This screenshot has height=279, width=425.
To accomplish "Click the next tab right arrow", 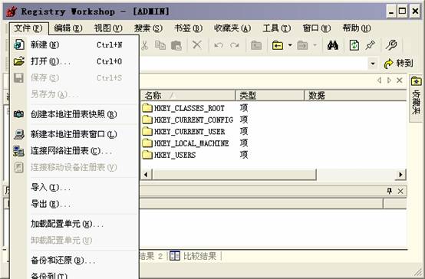I will tap(389, 80).
